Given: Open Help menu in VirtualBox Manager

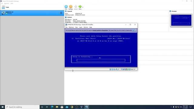Looking at the screenshot, I should tap(12, 3).
